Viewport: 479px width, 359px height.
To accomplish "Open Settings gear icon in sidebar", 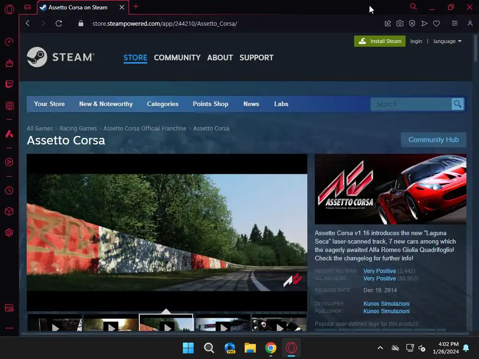I will click(x=9, y=233).
